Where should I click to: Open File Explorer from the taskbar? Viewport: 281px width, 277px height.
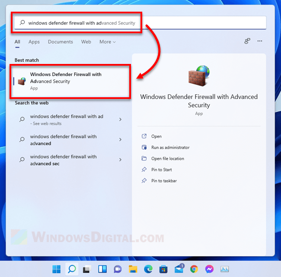coord(133,269)
